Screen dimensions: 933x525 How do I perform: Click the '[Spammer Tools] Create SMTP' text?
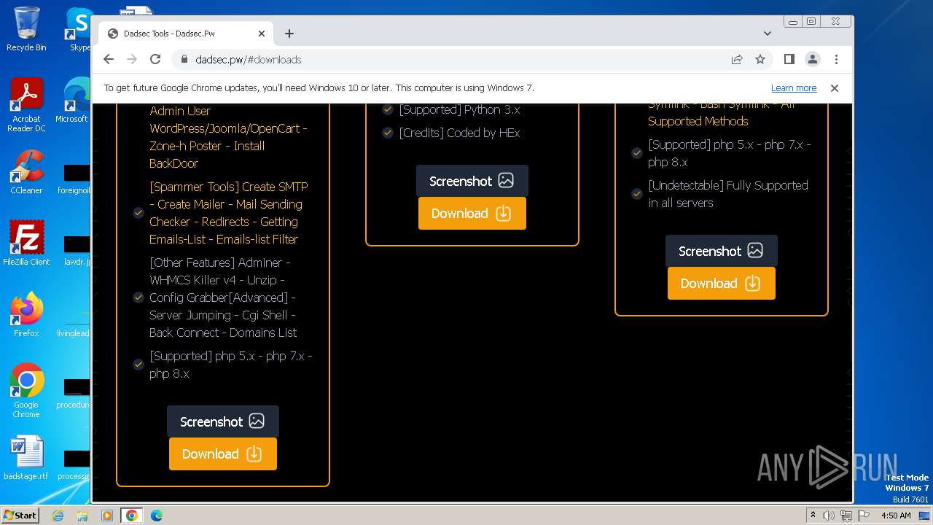coord(229,187)
